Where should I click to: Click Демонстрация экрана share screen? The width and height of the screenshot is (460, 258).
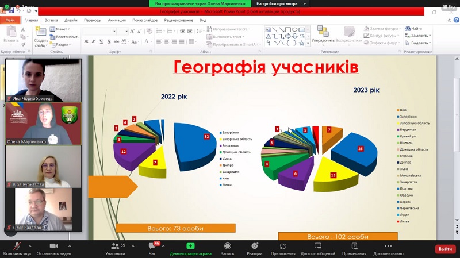click(x=190, y=249)
